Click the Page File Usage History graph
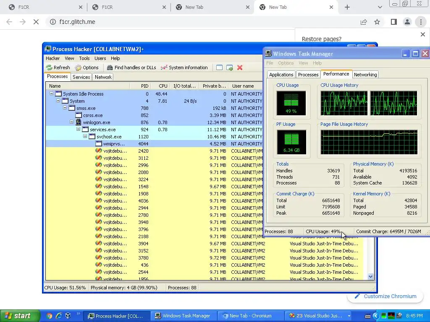The width and height of the screenshot is (430, 322). [x=369, y=142]
